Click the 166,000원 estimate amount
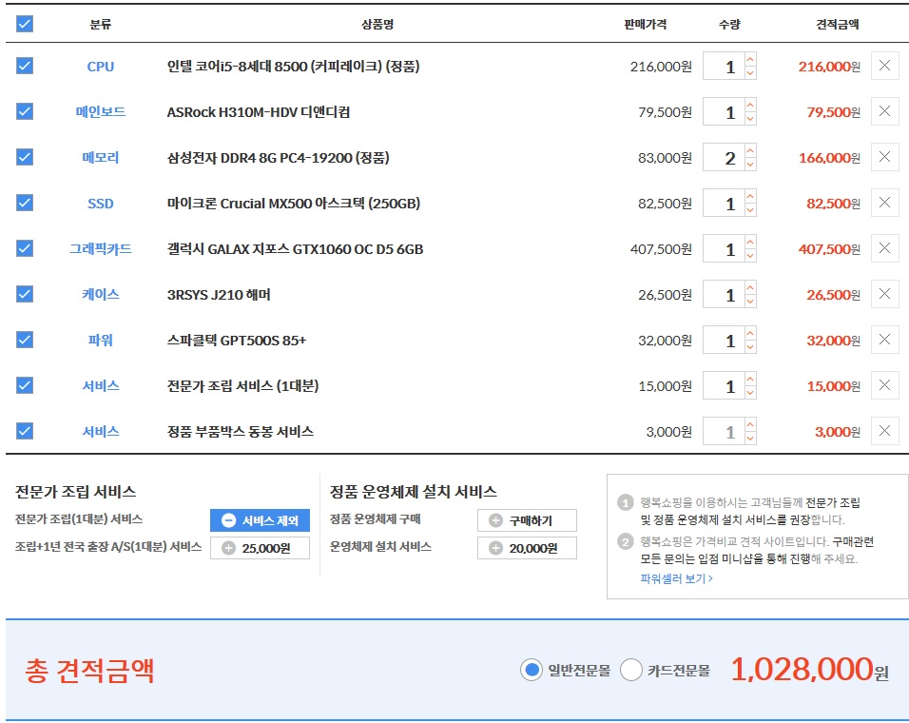This screenshot has width=909, height=723. (x=829, y=157)
